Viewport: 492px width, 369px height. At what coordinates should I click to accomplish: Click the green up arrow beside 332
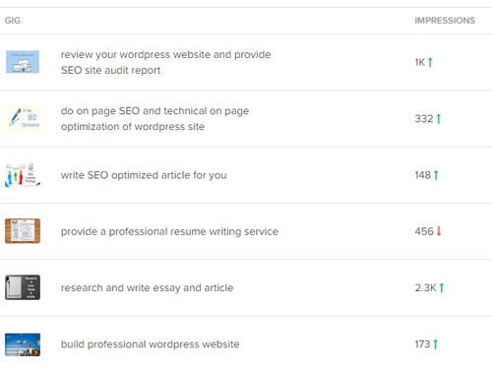[439, 118]
